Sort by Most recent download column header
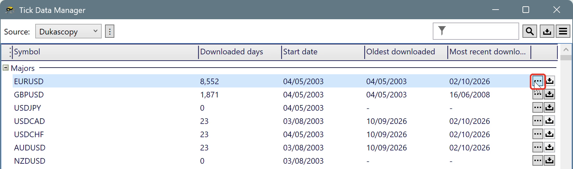 (489, 52)
